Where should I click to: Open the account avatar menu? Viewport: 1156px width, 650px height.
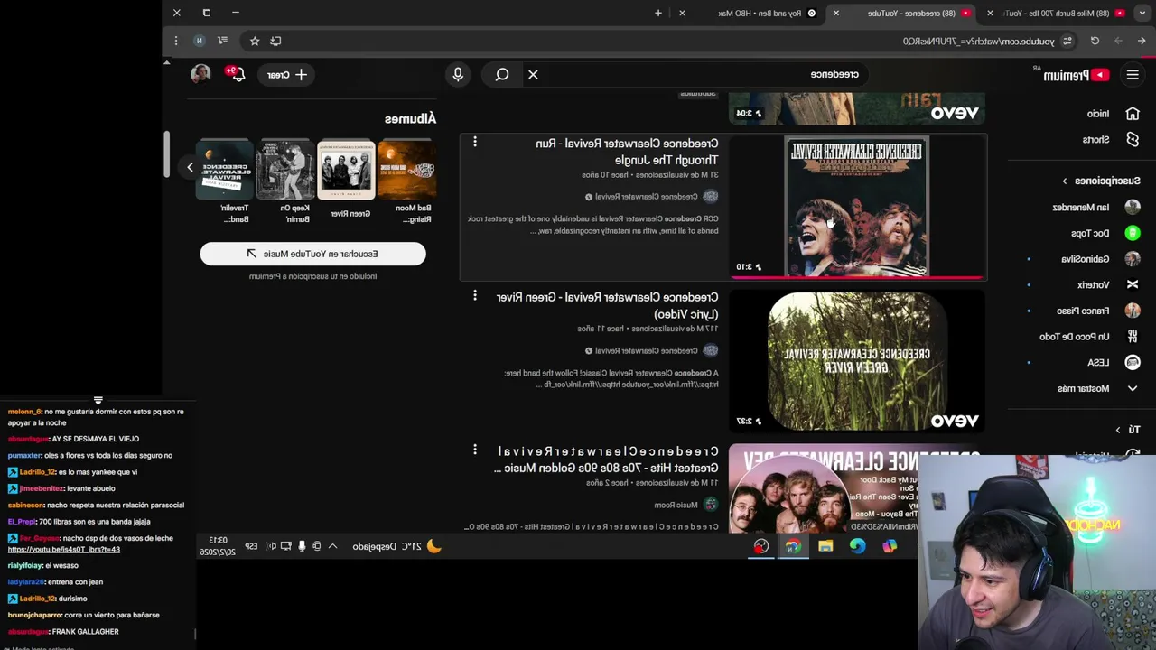pos(200,74)
